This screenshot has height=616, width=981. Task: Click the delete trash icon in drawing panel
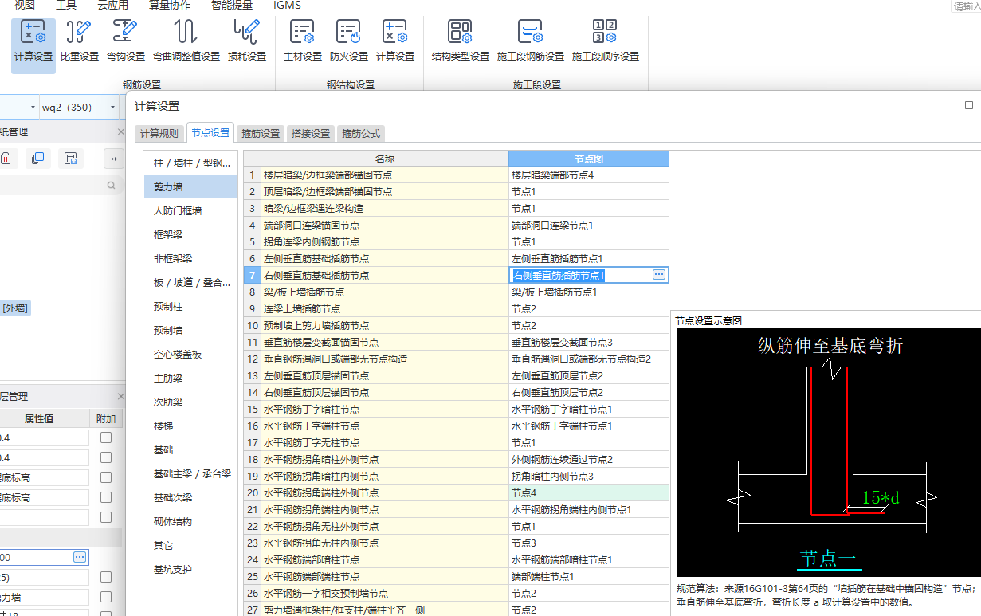[5, 159]
